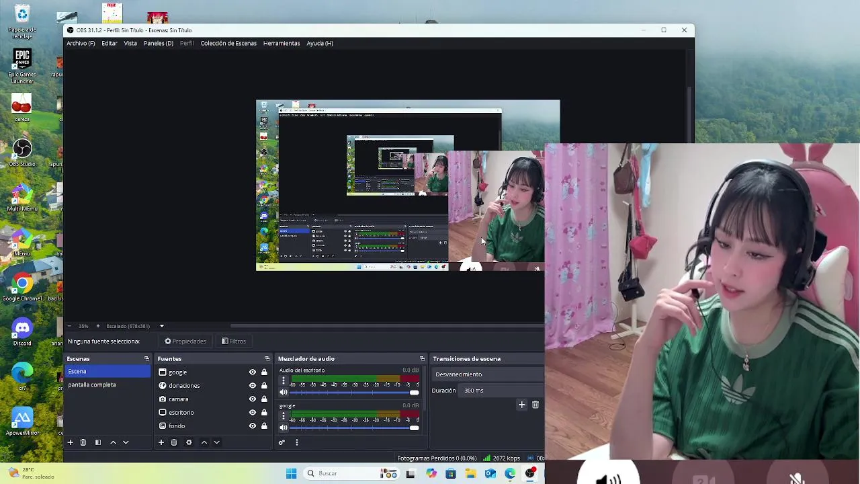
Task: Open Colección de Escenas menu
Action: tap(228, 43)
